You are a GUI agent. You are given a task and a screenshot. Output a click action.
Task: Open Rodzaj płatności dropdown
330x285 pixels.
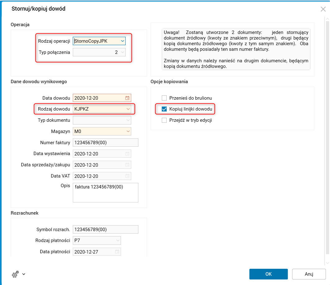118,240
